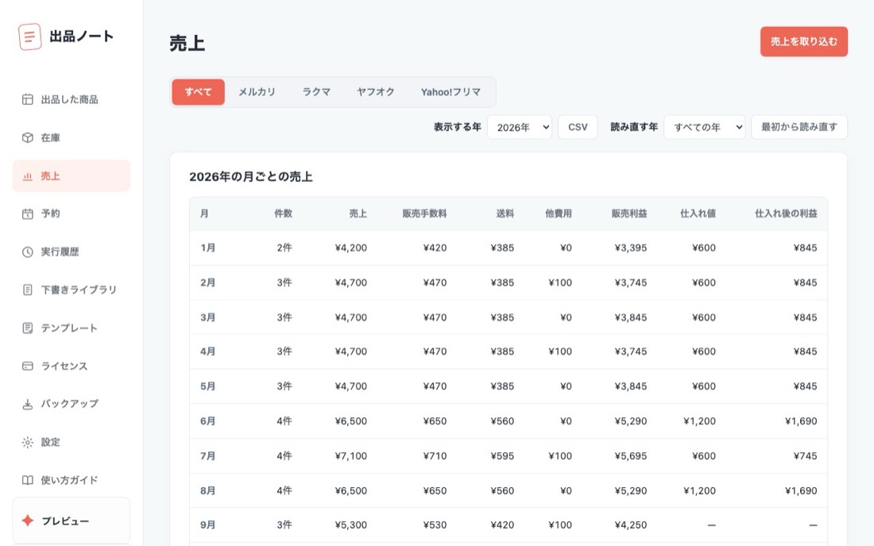Image resolution: width=874 pixels, height=546 pixels.
Task: Click the ライセンス card icon
Action: pyautogui.click(x=27, y=366)
